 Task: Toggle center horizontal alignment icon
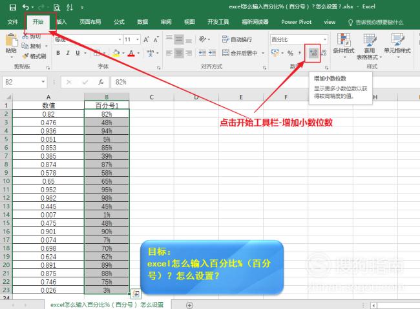coord(179,53)
